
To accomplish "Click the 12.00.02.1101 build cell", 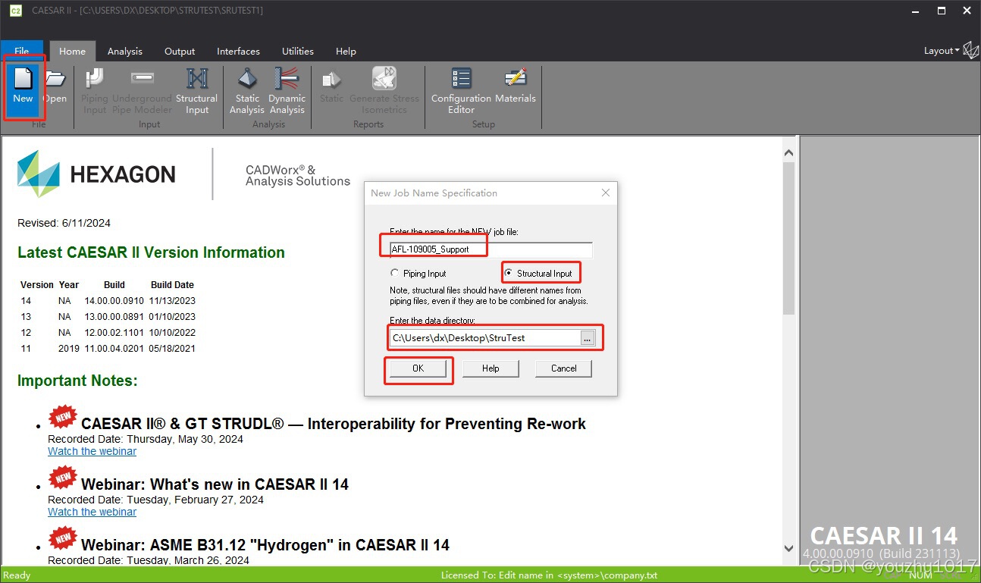I will [x=114, y=332].
